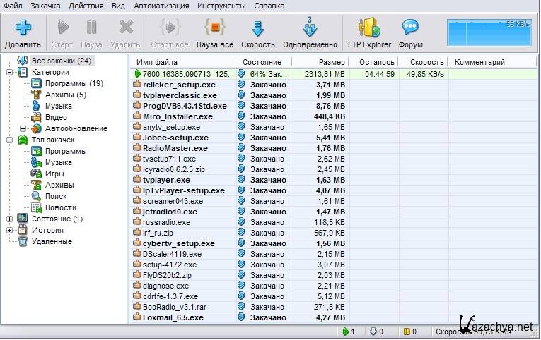Select the Программы (19) category
Screen dimensions: 541x340
pyautogui.click(x=74, y=83)
